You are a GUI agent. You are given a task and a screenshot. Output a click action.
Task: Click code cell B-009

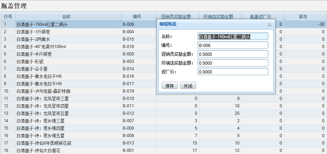pos(139,136)
